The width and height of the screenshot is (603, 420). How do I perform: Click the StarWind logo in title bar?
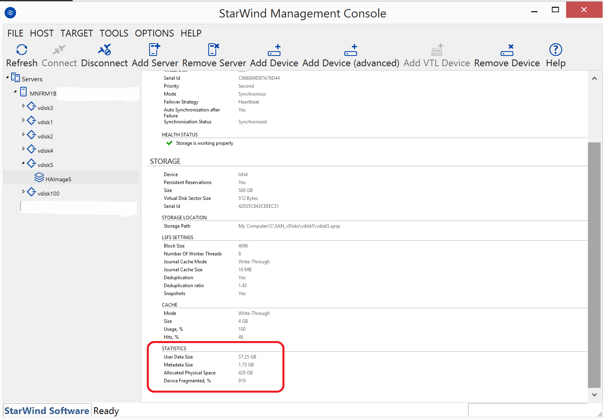10,13
